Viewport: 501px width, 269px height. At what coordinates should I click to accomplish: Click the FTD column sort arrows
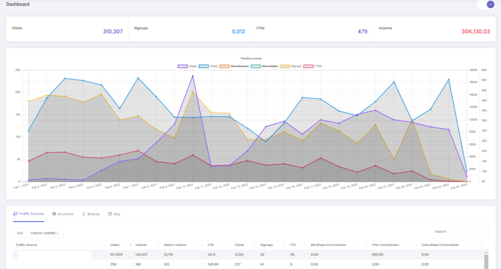[x=305, y=245]
